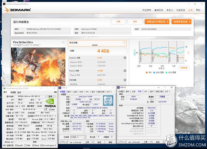Close the memory CPU-Z window
Screen dimensions: 207x149
coord(171,87)
